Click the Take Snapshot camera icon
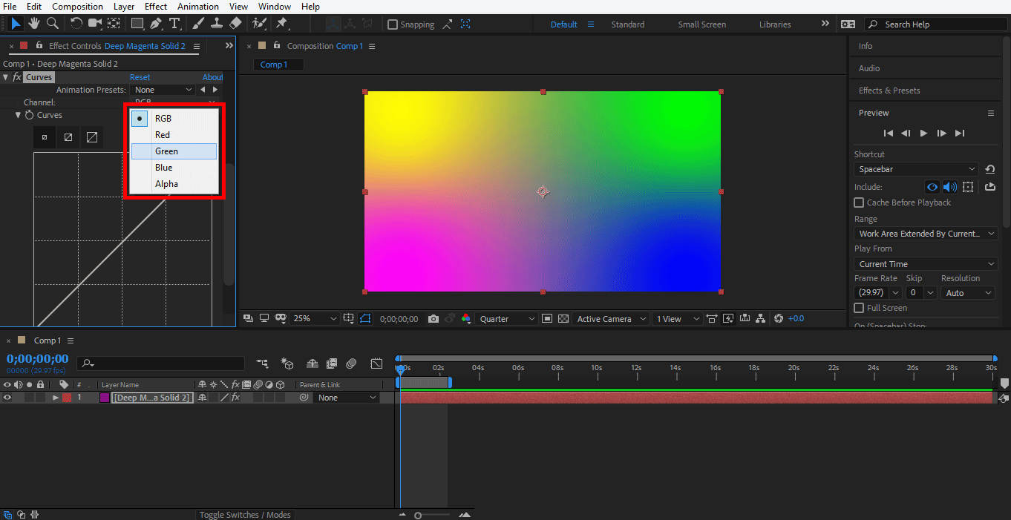Screen dimensions: 1011x520 coord(433,319)
